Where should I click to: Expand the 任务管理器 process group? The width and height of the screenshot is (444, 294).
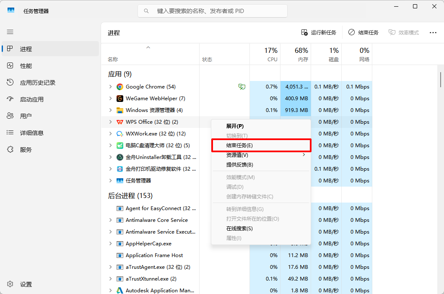[x=110, y=181]
